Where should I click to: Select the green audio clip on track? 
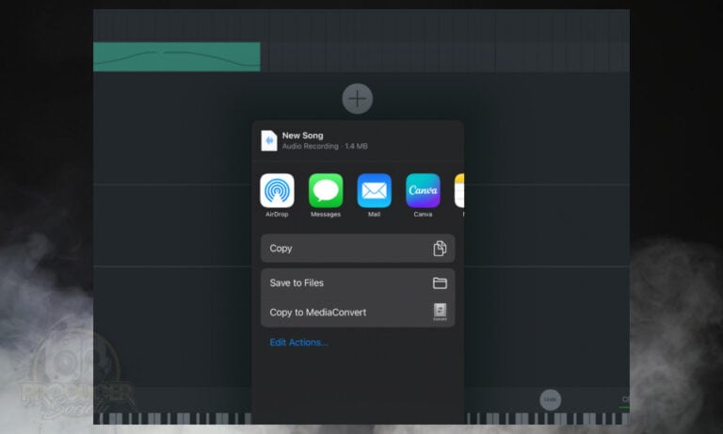pos(177,56)
